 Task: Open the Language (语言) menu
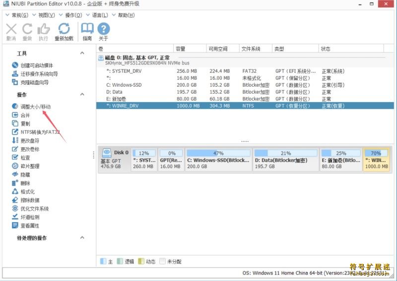tap(97, 15)
